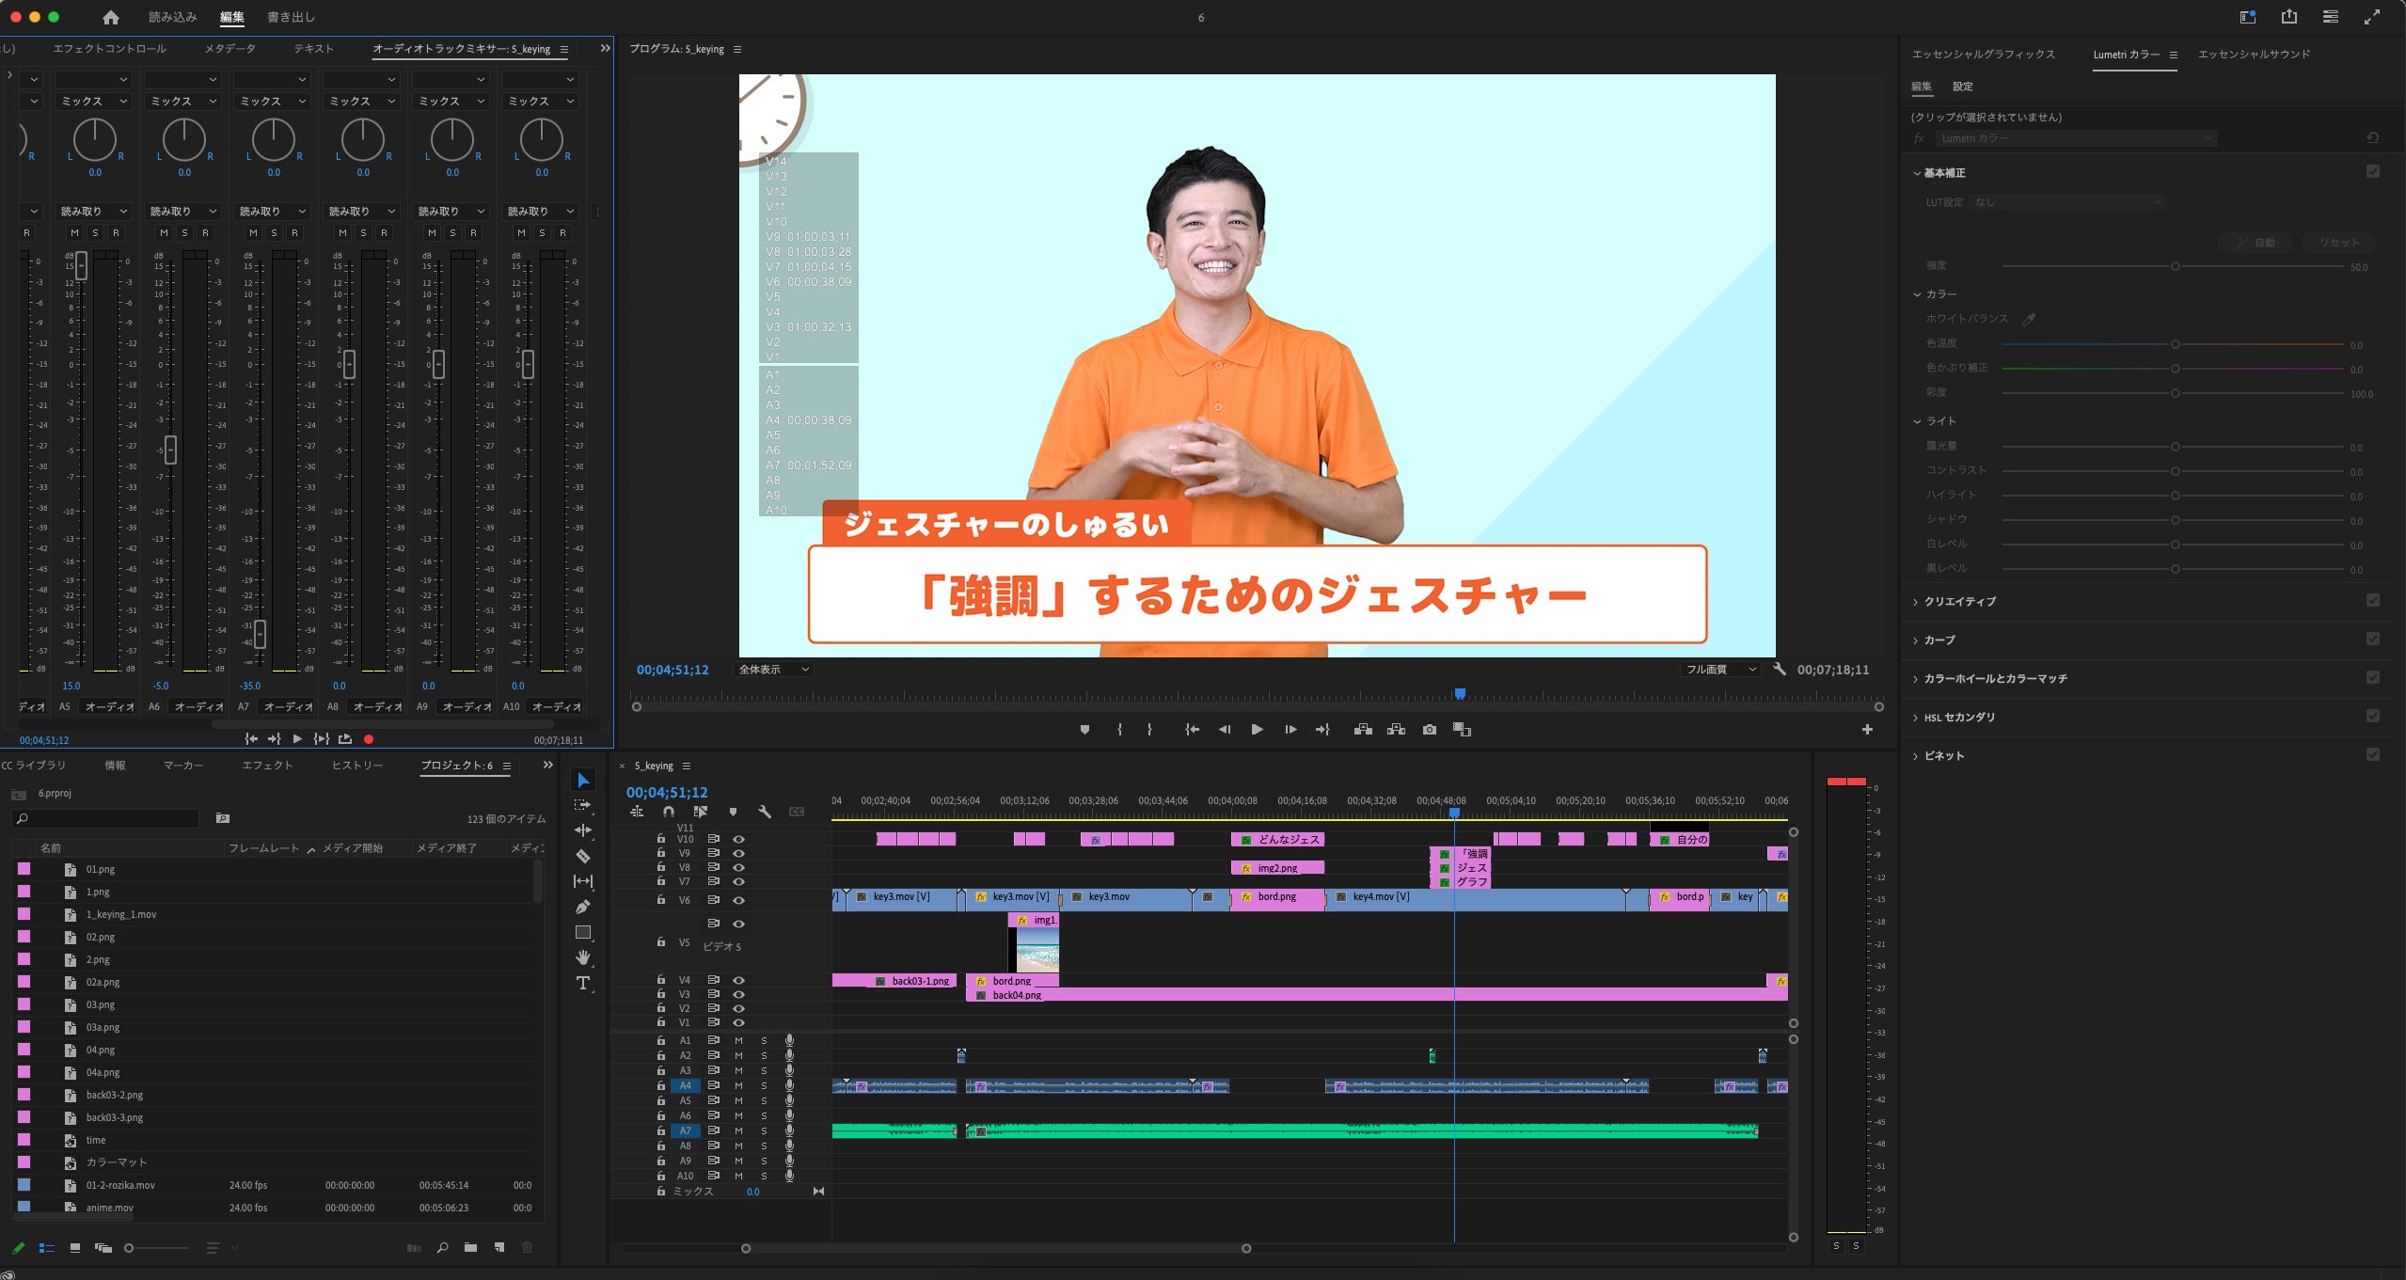Switch to the 書き出し workspace tab

coord(291,17)
